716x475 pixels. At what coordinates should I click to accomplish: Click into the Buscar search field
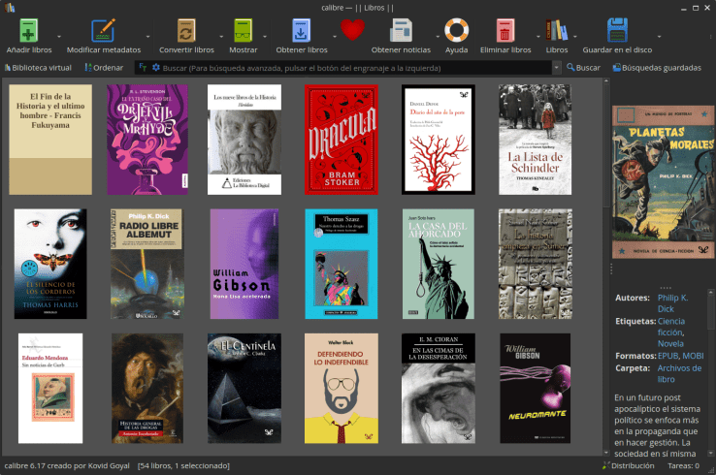click(x=356, y=68)
